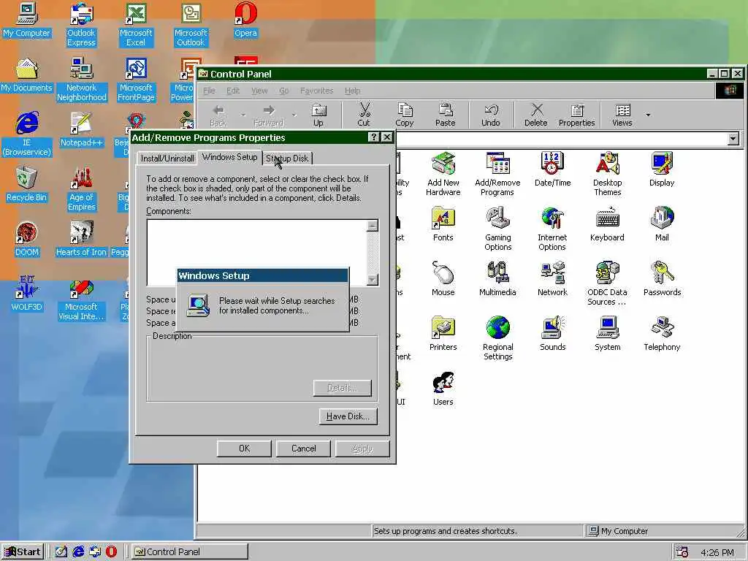Select Outlook Express desktop shortcut

(x=81, y=24)
